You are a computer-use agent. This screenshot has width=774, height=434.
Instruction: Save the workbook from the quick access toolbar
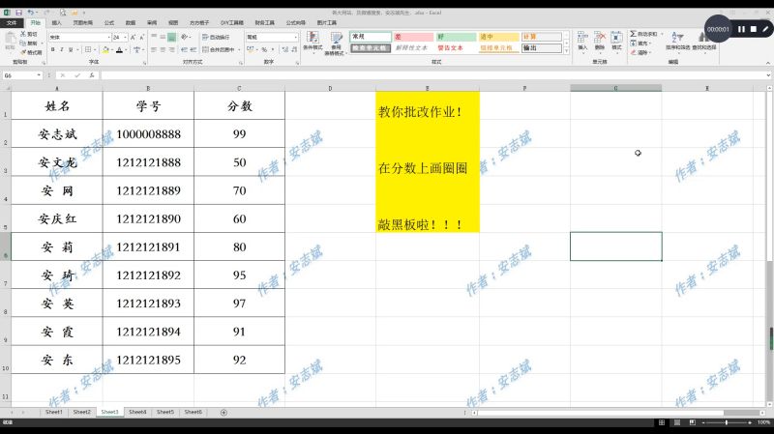click(18, 13)
